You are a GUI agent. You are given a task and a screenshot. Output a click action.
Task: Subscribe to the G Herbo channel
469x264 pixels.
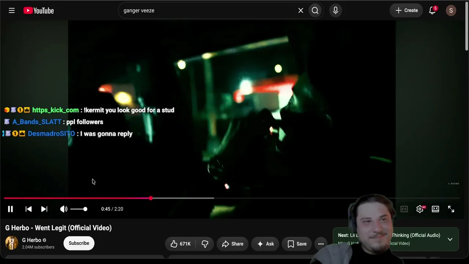(79, 243)
